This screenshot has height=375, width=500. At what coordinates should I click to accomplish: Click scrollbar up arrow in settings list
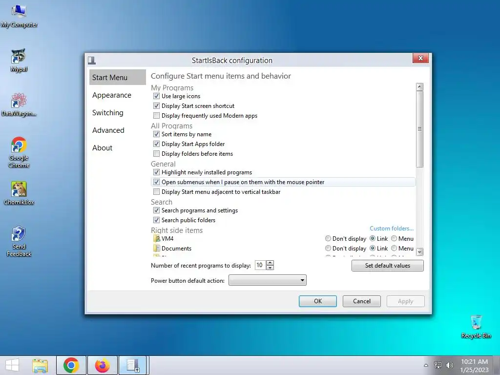tap(419, 87)
